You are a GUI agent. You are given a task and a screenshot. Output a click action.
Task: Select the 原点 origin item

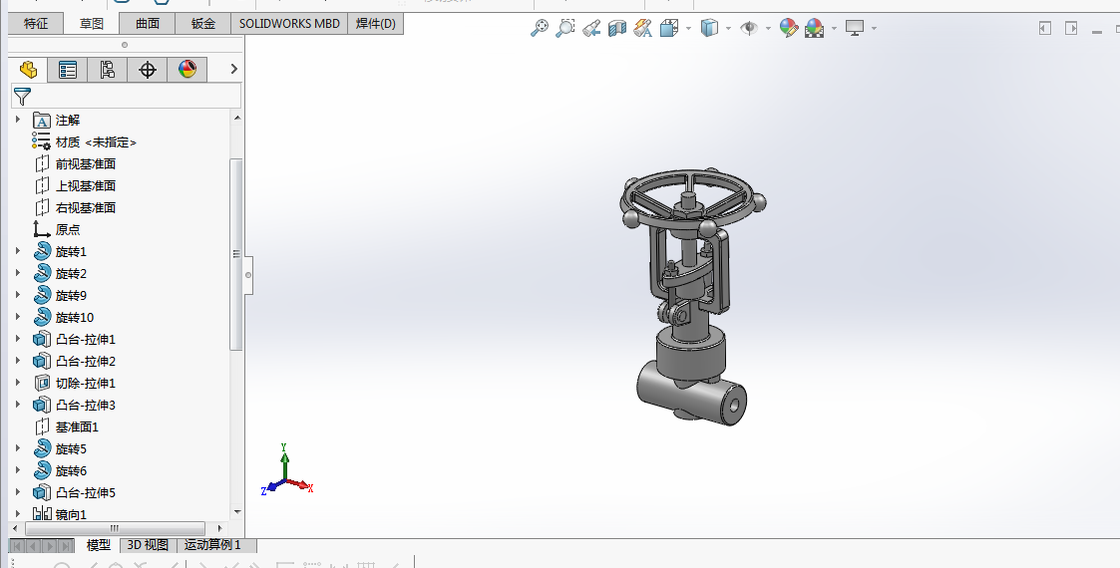(x=67, y=230)
